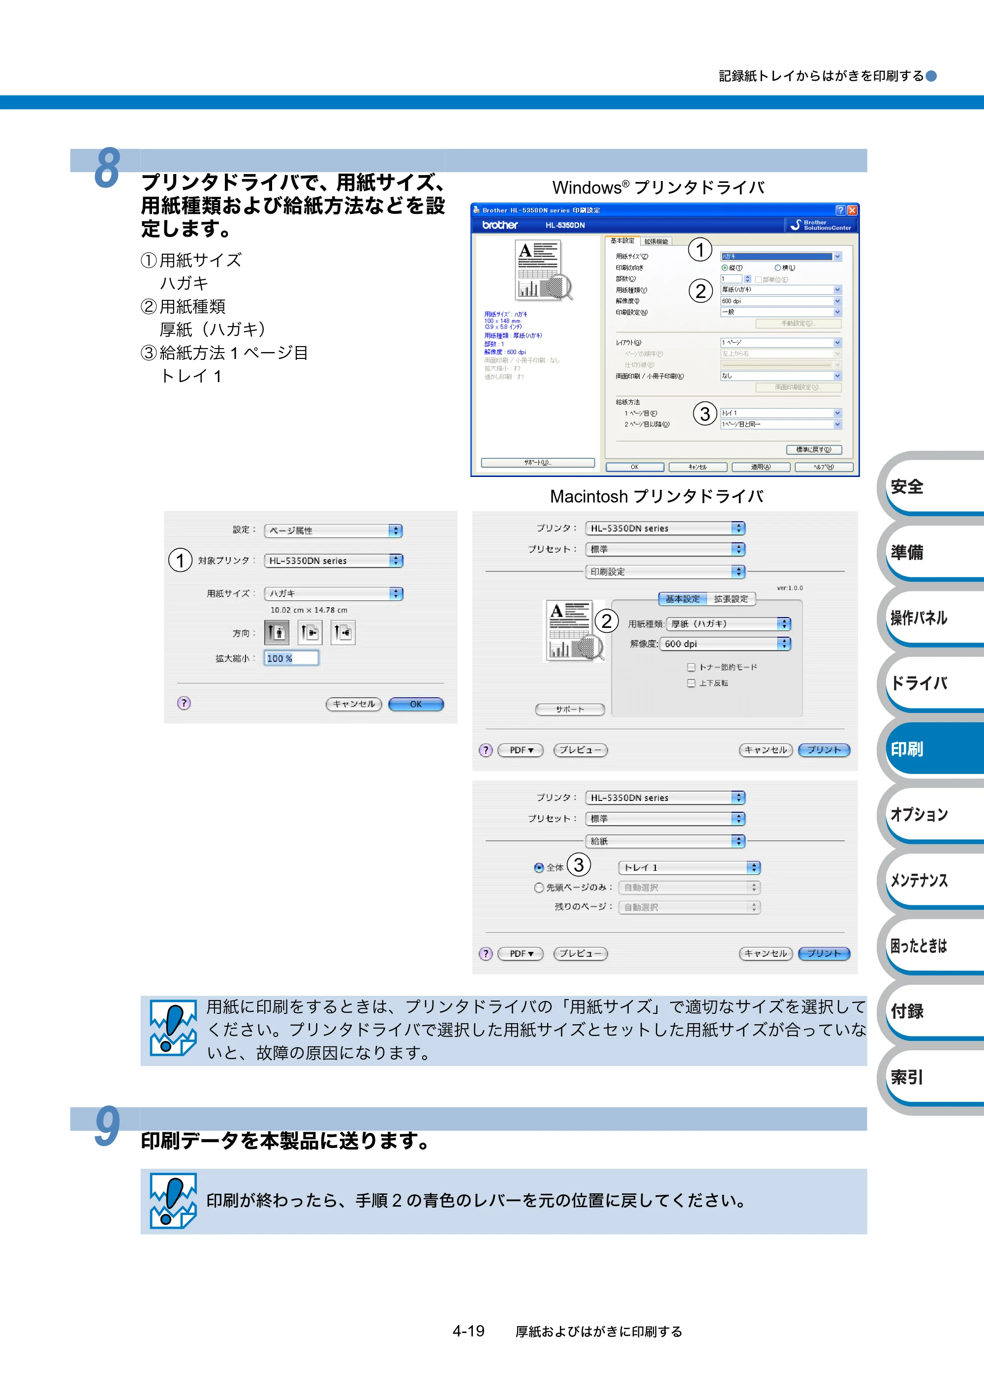Select 縦 portrait radio button in Windows driver
The height and width of the screenshot is (1392, 984).
click(x=724, y=268)
